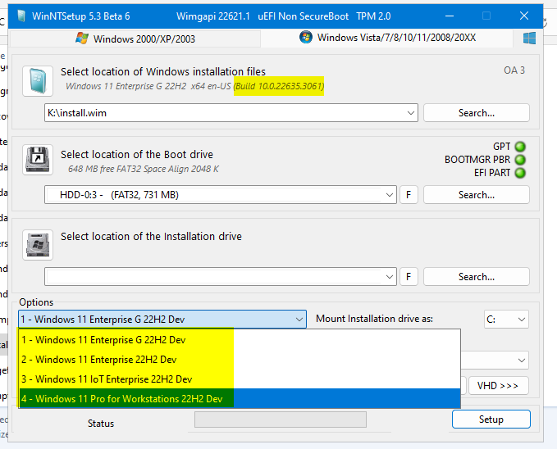Click the WinNTSetup title bar app icon
Image resolution: width=557 pixels, height=449 pixels.
pos(21,16)
